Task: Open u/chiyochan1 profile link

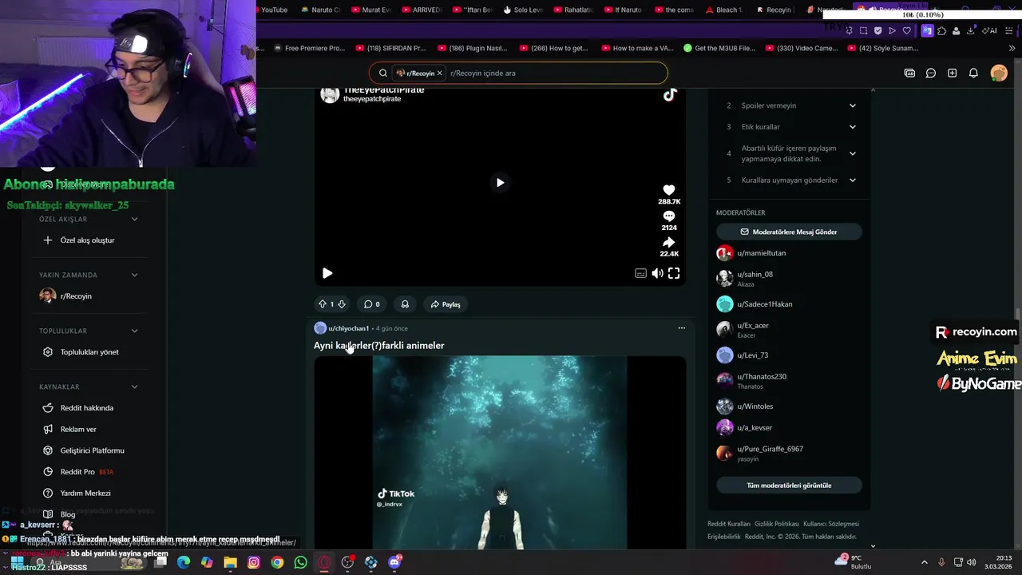Action: pyautogui.click(x=348, y=328)
